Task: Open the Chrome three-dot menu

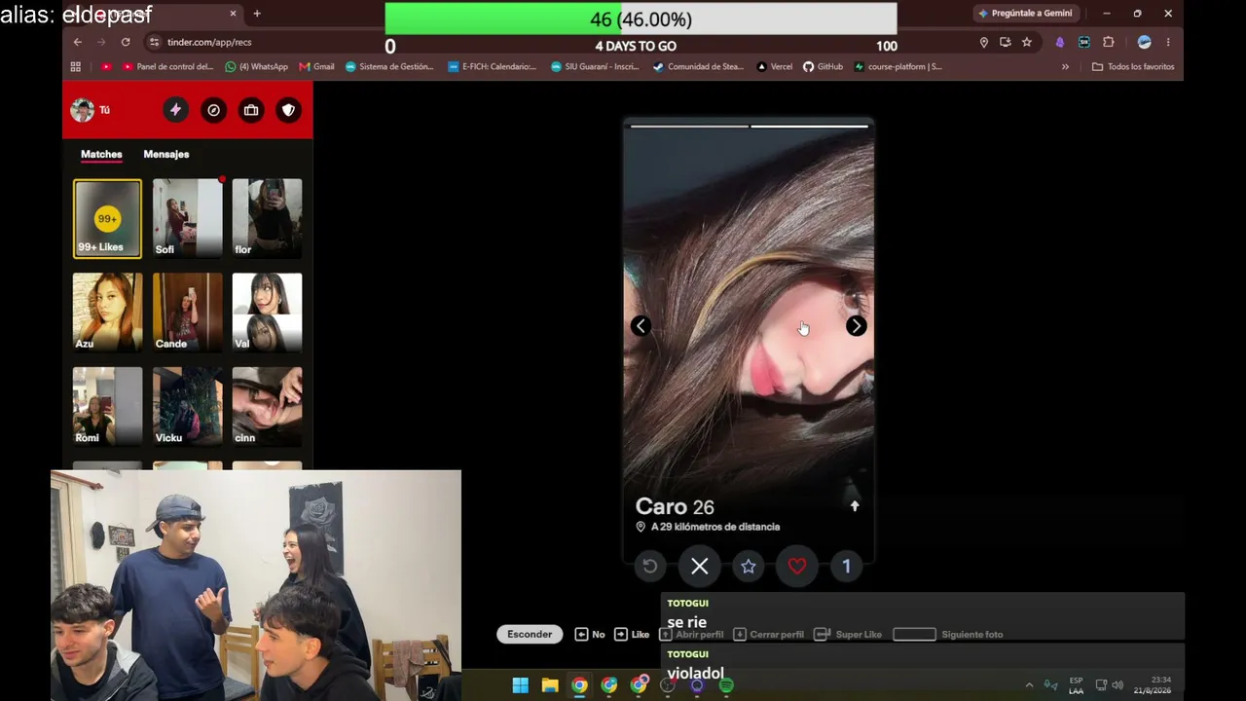Action: (1168, 42)
